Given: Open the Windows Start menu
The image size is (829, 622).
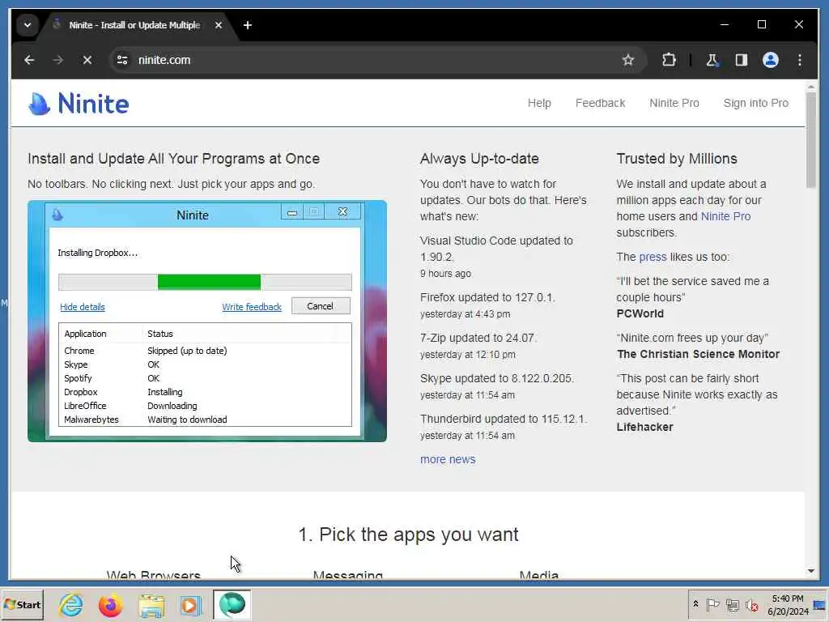Looking at the screenshot, I should click(22, 604).
